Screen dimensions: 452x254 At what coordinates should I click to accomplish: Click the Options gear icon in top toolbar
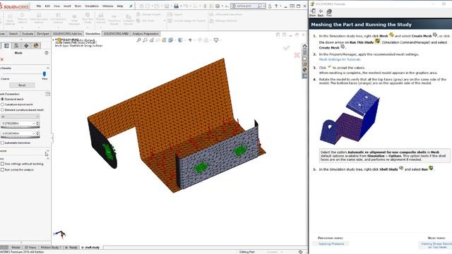(x=218, y=6)
